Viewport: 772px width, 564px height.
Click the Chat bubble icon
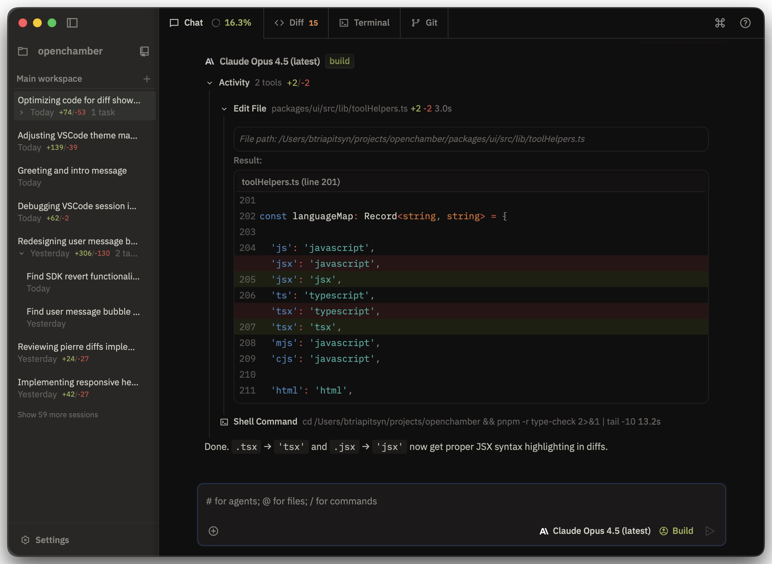coord(174,23)
